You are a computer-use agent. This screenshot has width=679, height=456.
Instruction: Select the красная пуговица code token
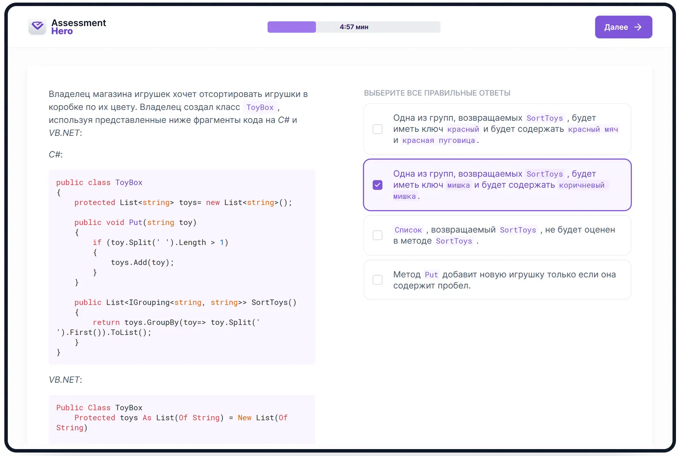[438, 141]
